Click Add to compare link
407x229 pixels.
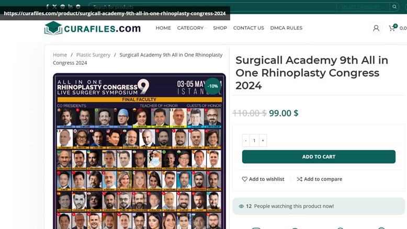(x=319, y=179)
